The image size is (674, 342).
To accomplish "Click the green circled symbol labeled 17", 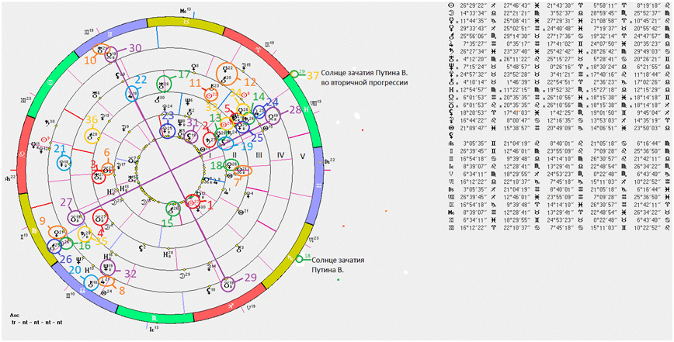I will tap(165, 85).
